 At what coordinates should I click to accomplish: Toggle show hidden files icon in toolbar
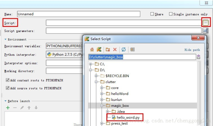coord(132,50)
